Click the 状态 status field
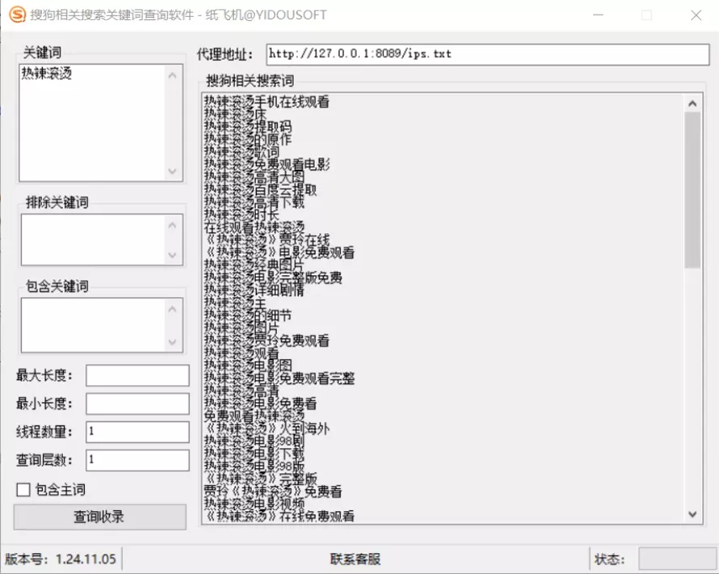The height and width of the screenshot is (574, 719). [677, 559]
